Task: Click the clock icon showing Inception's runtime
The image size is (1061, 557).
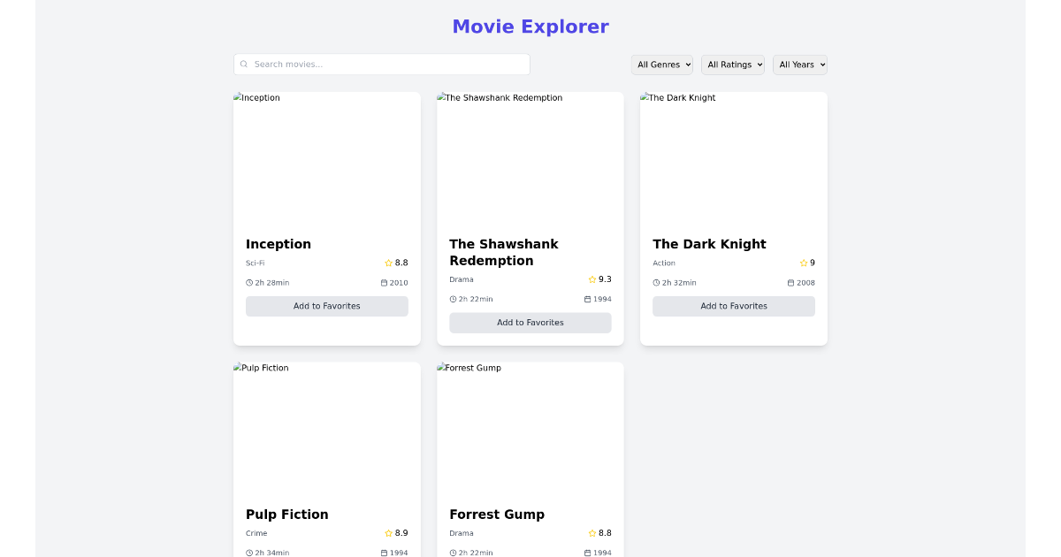Action: (x=248, y=282)
